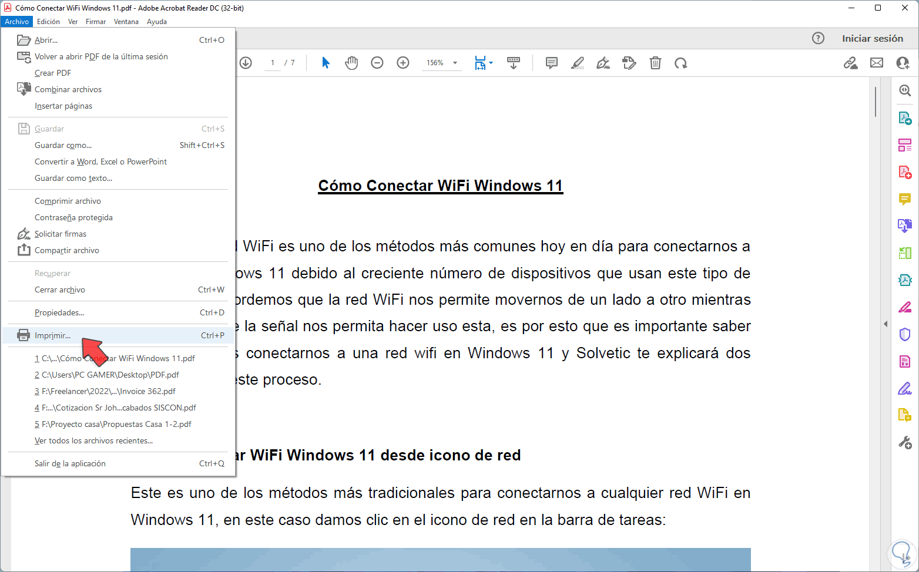Viewport: 919px width, 572px height.
Task: Open the Fill & Sign purple pen sidebar tool
Action: [x=905, y=388]
